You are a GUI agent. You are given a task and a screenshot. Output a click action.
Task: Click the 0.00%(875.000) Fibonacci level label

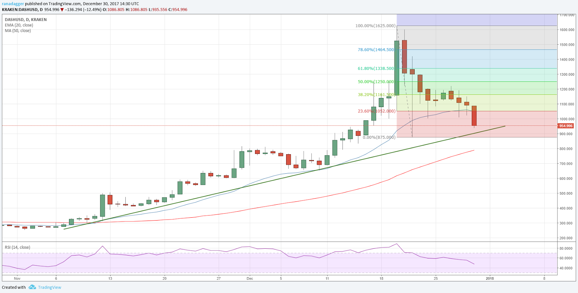[x=379, y=137]
